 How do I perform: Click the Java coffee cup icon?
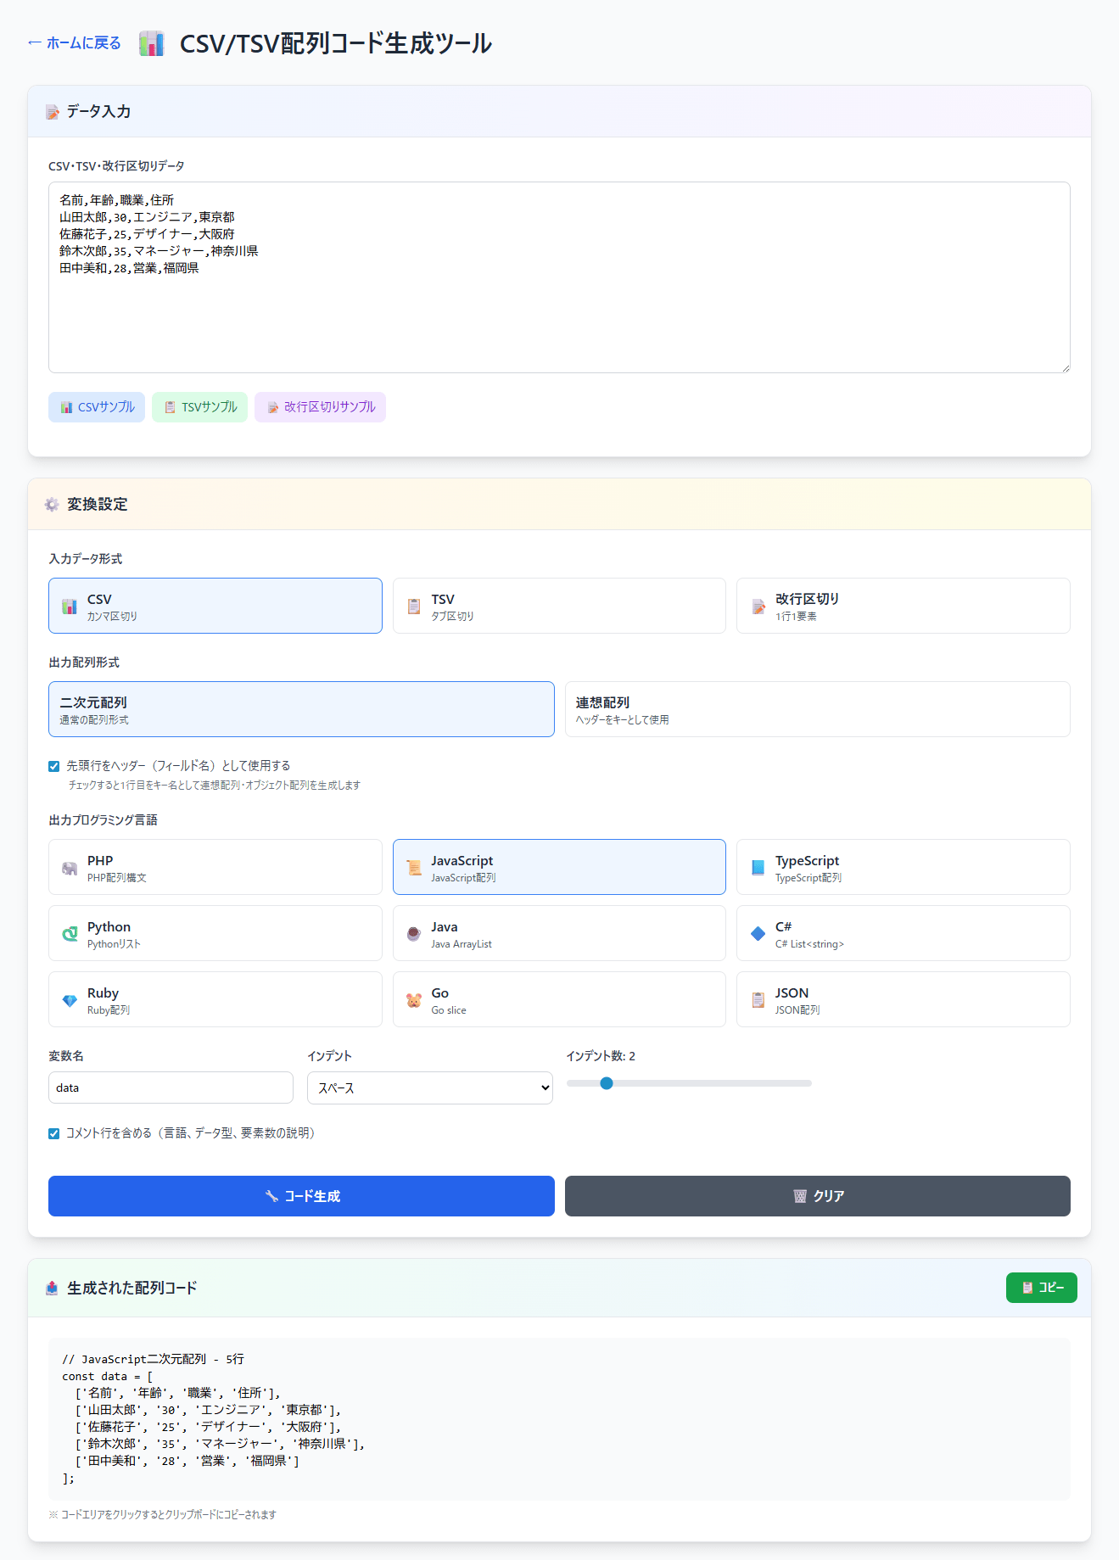414,934
